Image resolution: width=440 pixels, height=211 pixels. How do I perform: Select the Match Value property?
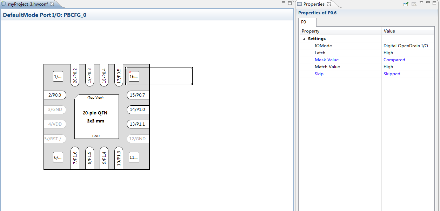click(x=327, y=67)
